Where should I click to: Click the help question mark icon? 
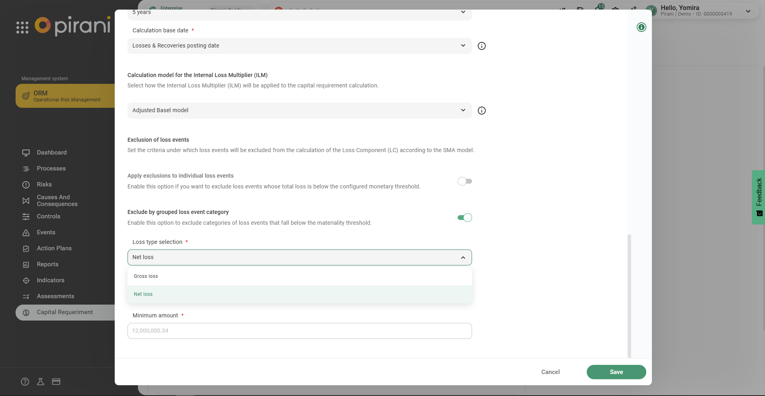[x=25, y=382]
